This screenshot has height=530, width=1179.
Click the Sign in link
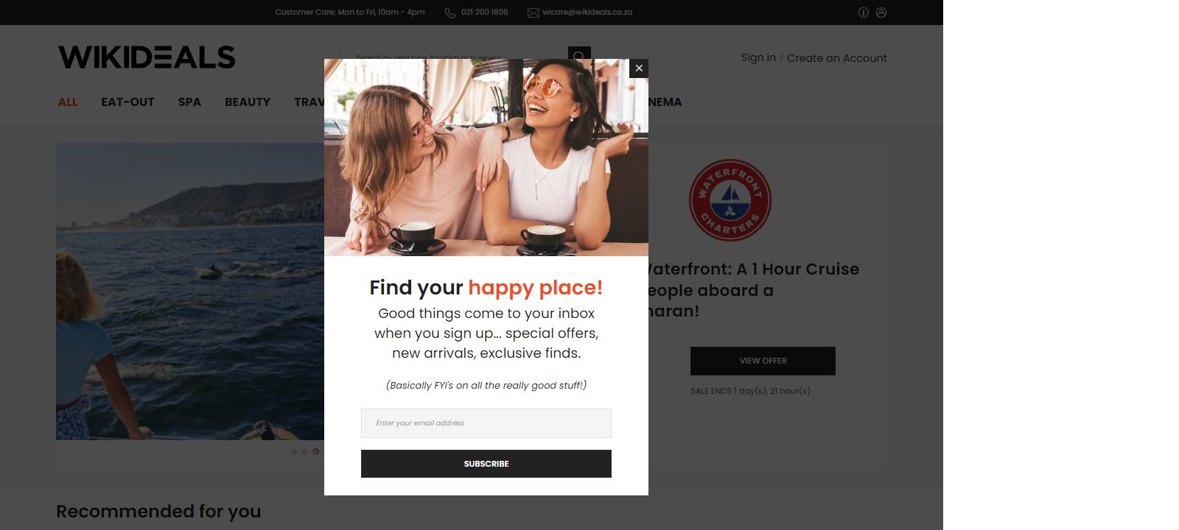tap(758, 57)
